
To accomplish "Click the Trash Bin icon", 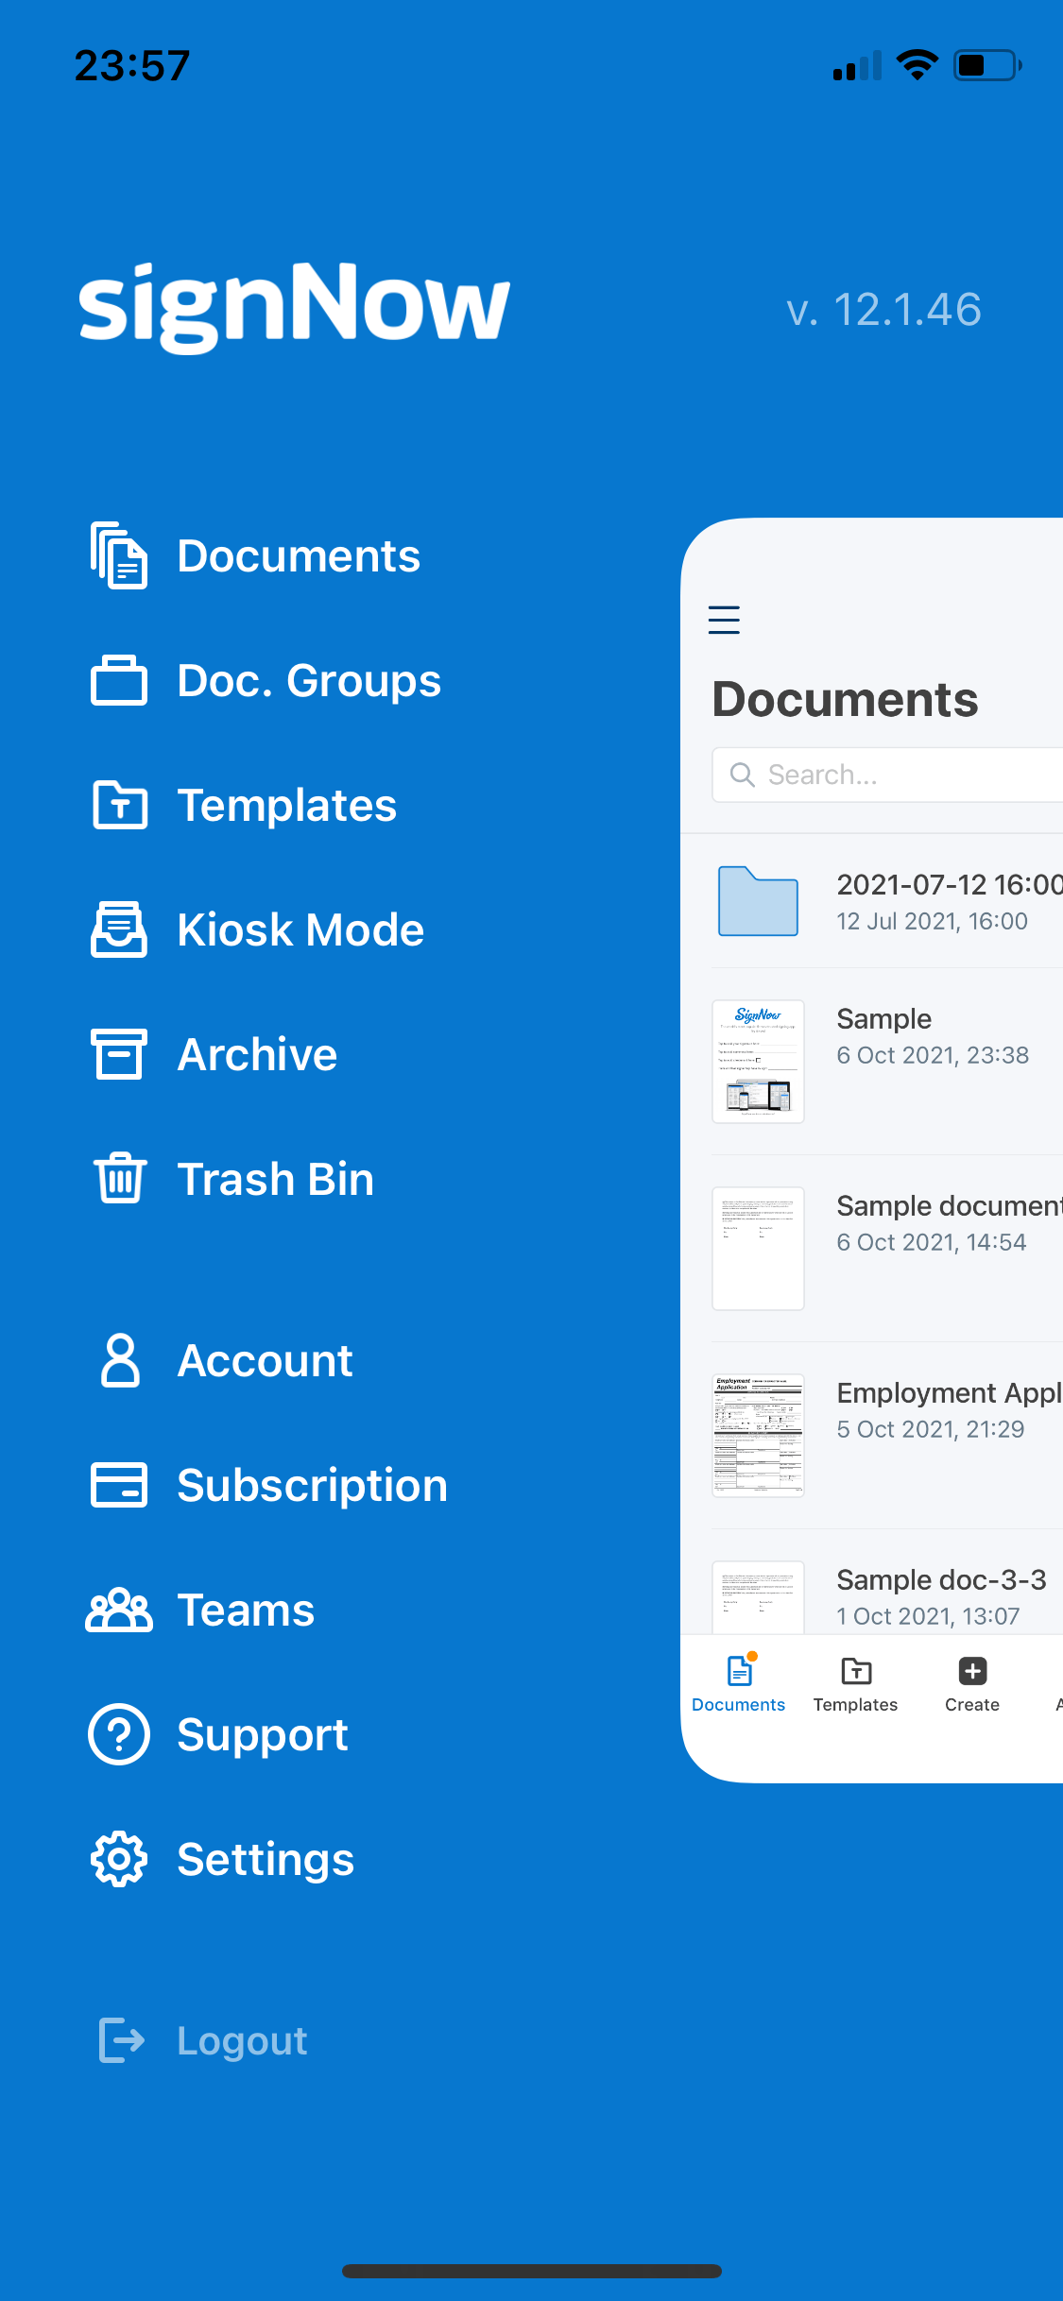I will click(119, 1179).
